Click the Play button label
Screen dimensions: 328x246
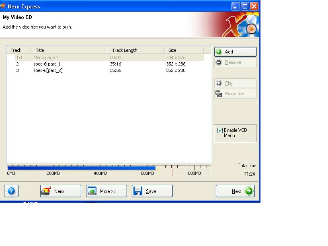(229, 83)
